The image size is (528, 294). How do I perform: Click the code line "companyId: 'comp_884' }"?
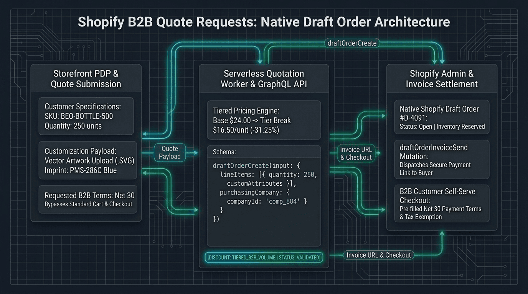tap(267, 201)
